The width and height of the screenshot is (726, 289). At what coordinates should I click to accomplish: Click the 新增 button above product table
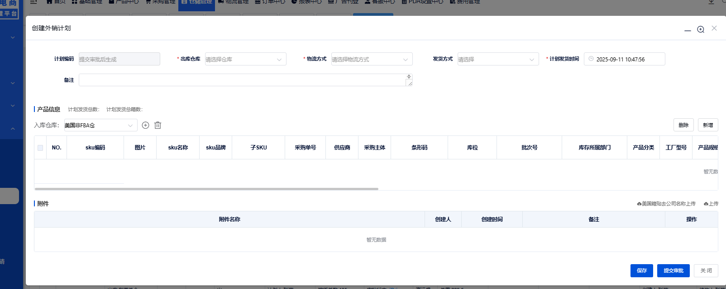[x=708, y=125]
